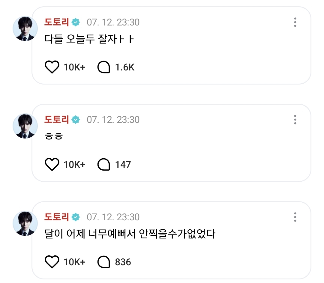Open more options menu on third post
Image resolution: width=324 pixels, height=283 pixels.
(x=295, y=217)
